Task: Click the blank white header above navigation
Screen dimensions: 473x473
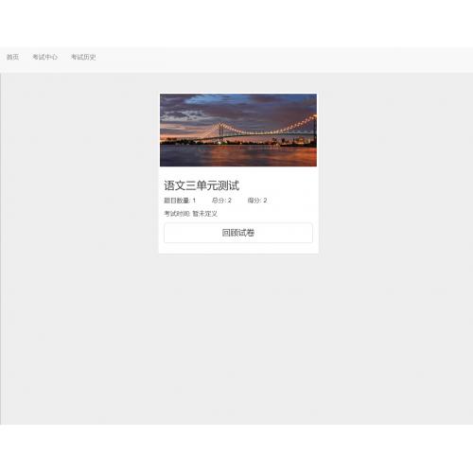Action: [236, 24]
